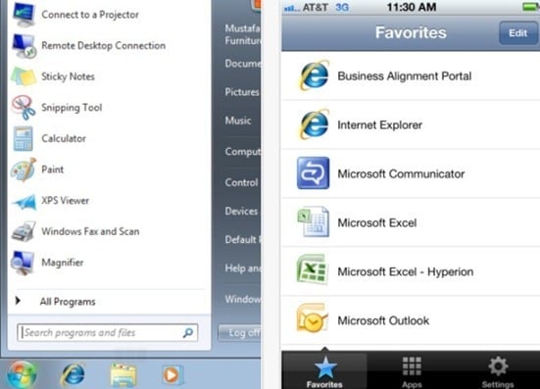Open Microsoft Communicator icon in Favorites
The height and width of the screenshot is (389, 540).
click(x=313, y=173)
